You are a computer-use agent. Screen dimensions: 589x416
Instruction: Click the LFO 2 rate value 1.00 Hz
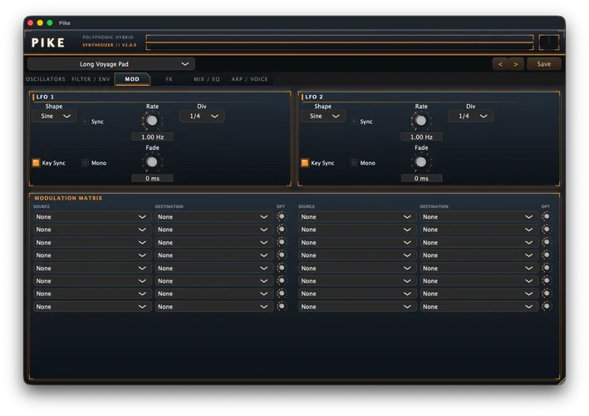click(x=421, y=137)
